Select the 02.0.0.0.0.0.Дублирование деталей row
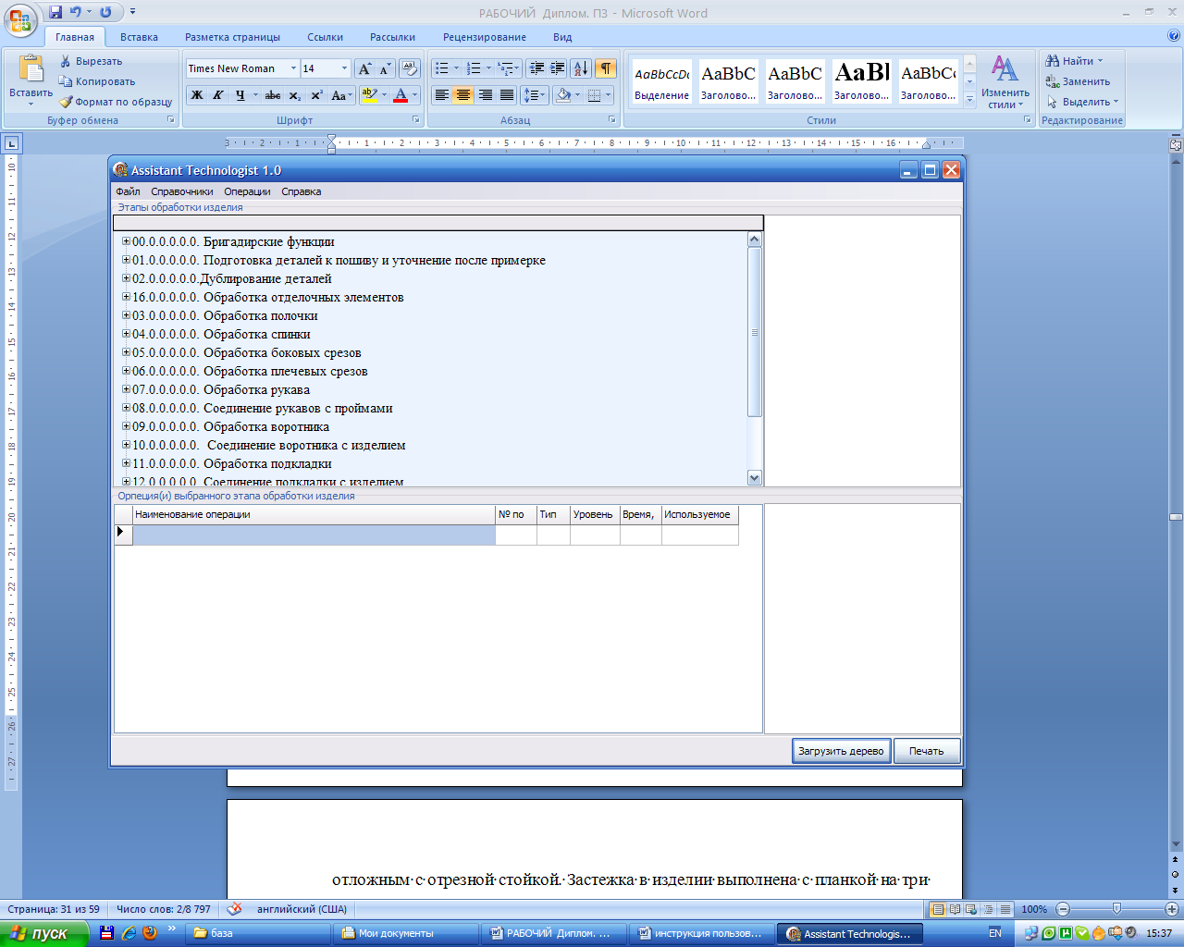 (x=232, y=278)
